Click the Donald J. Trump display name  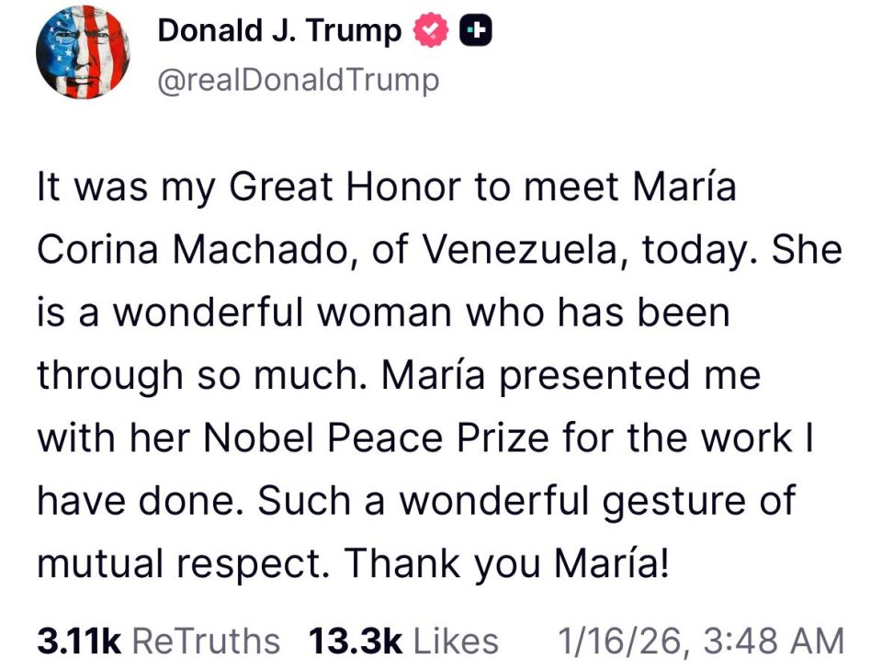(x=280, y=28)
